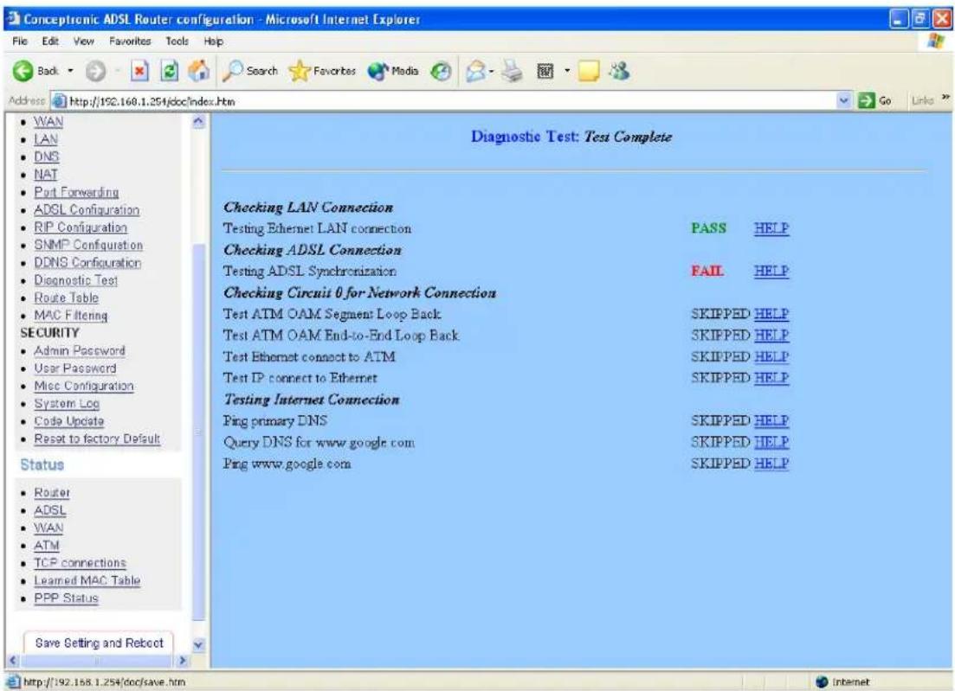Click the Forward arrow toolbar icon
Image resolution: width=955 pixels, height=691 pixels.
[94, 72]
